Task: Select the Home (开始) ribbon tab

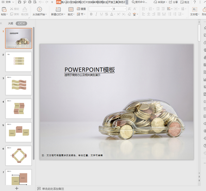Action: pyautogui.click(x=59, y=2)
